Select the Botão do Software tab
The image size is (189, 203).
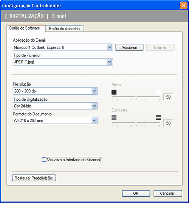coord(25,28)
